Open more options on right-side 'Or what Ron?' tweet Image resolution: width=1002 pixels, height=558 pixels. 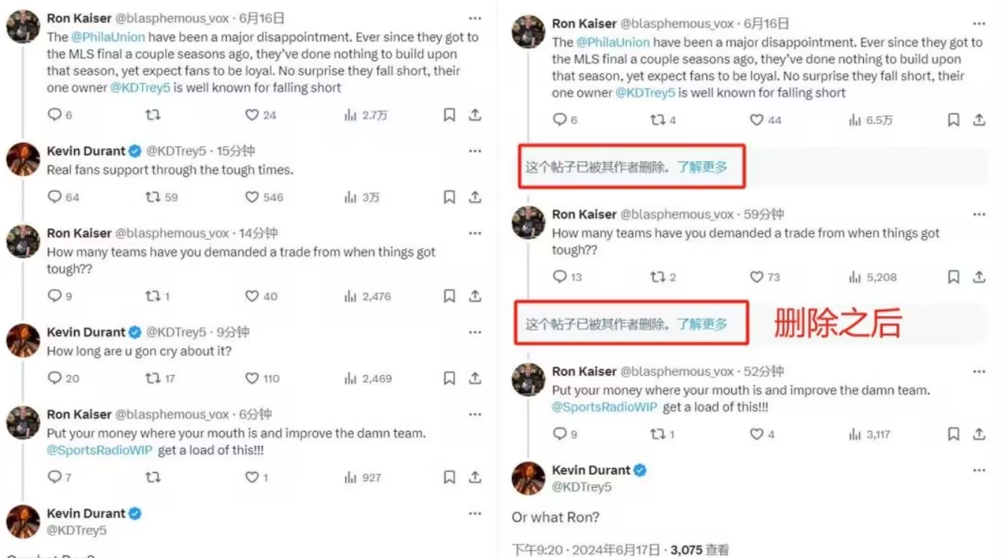point(979,470)
